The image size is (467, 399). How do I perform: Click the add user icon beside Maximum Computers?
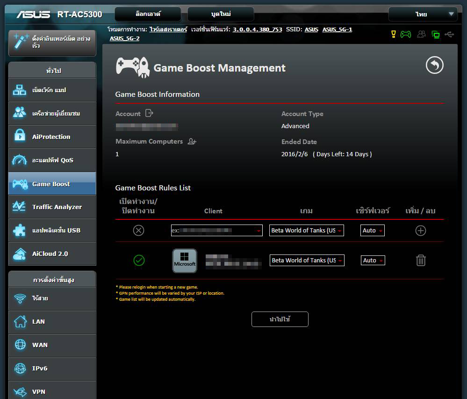(x=192, y=141)
